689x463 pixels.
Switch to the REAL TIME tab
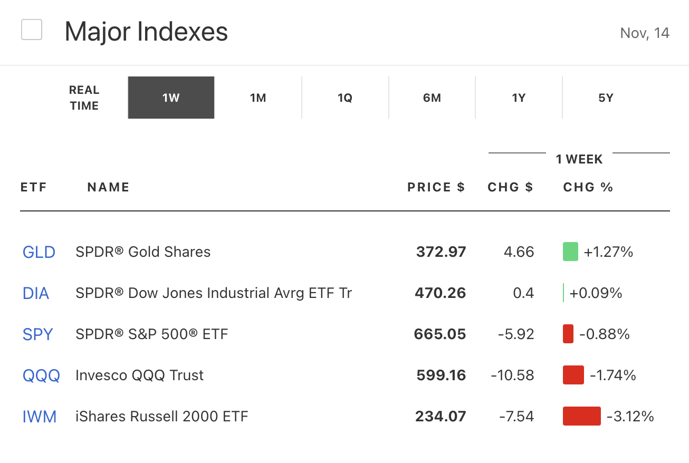tap(84, 98)
